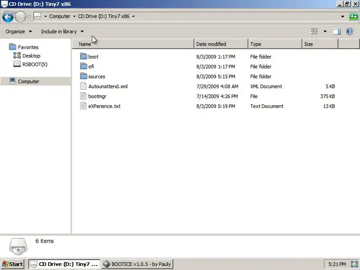Select the bootmgr file icon

(84, 96)
